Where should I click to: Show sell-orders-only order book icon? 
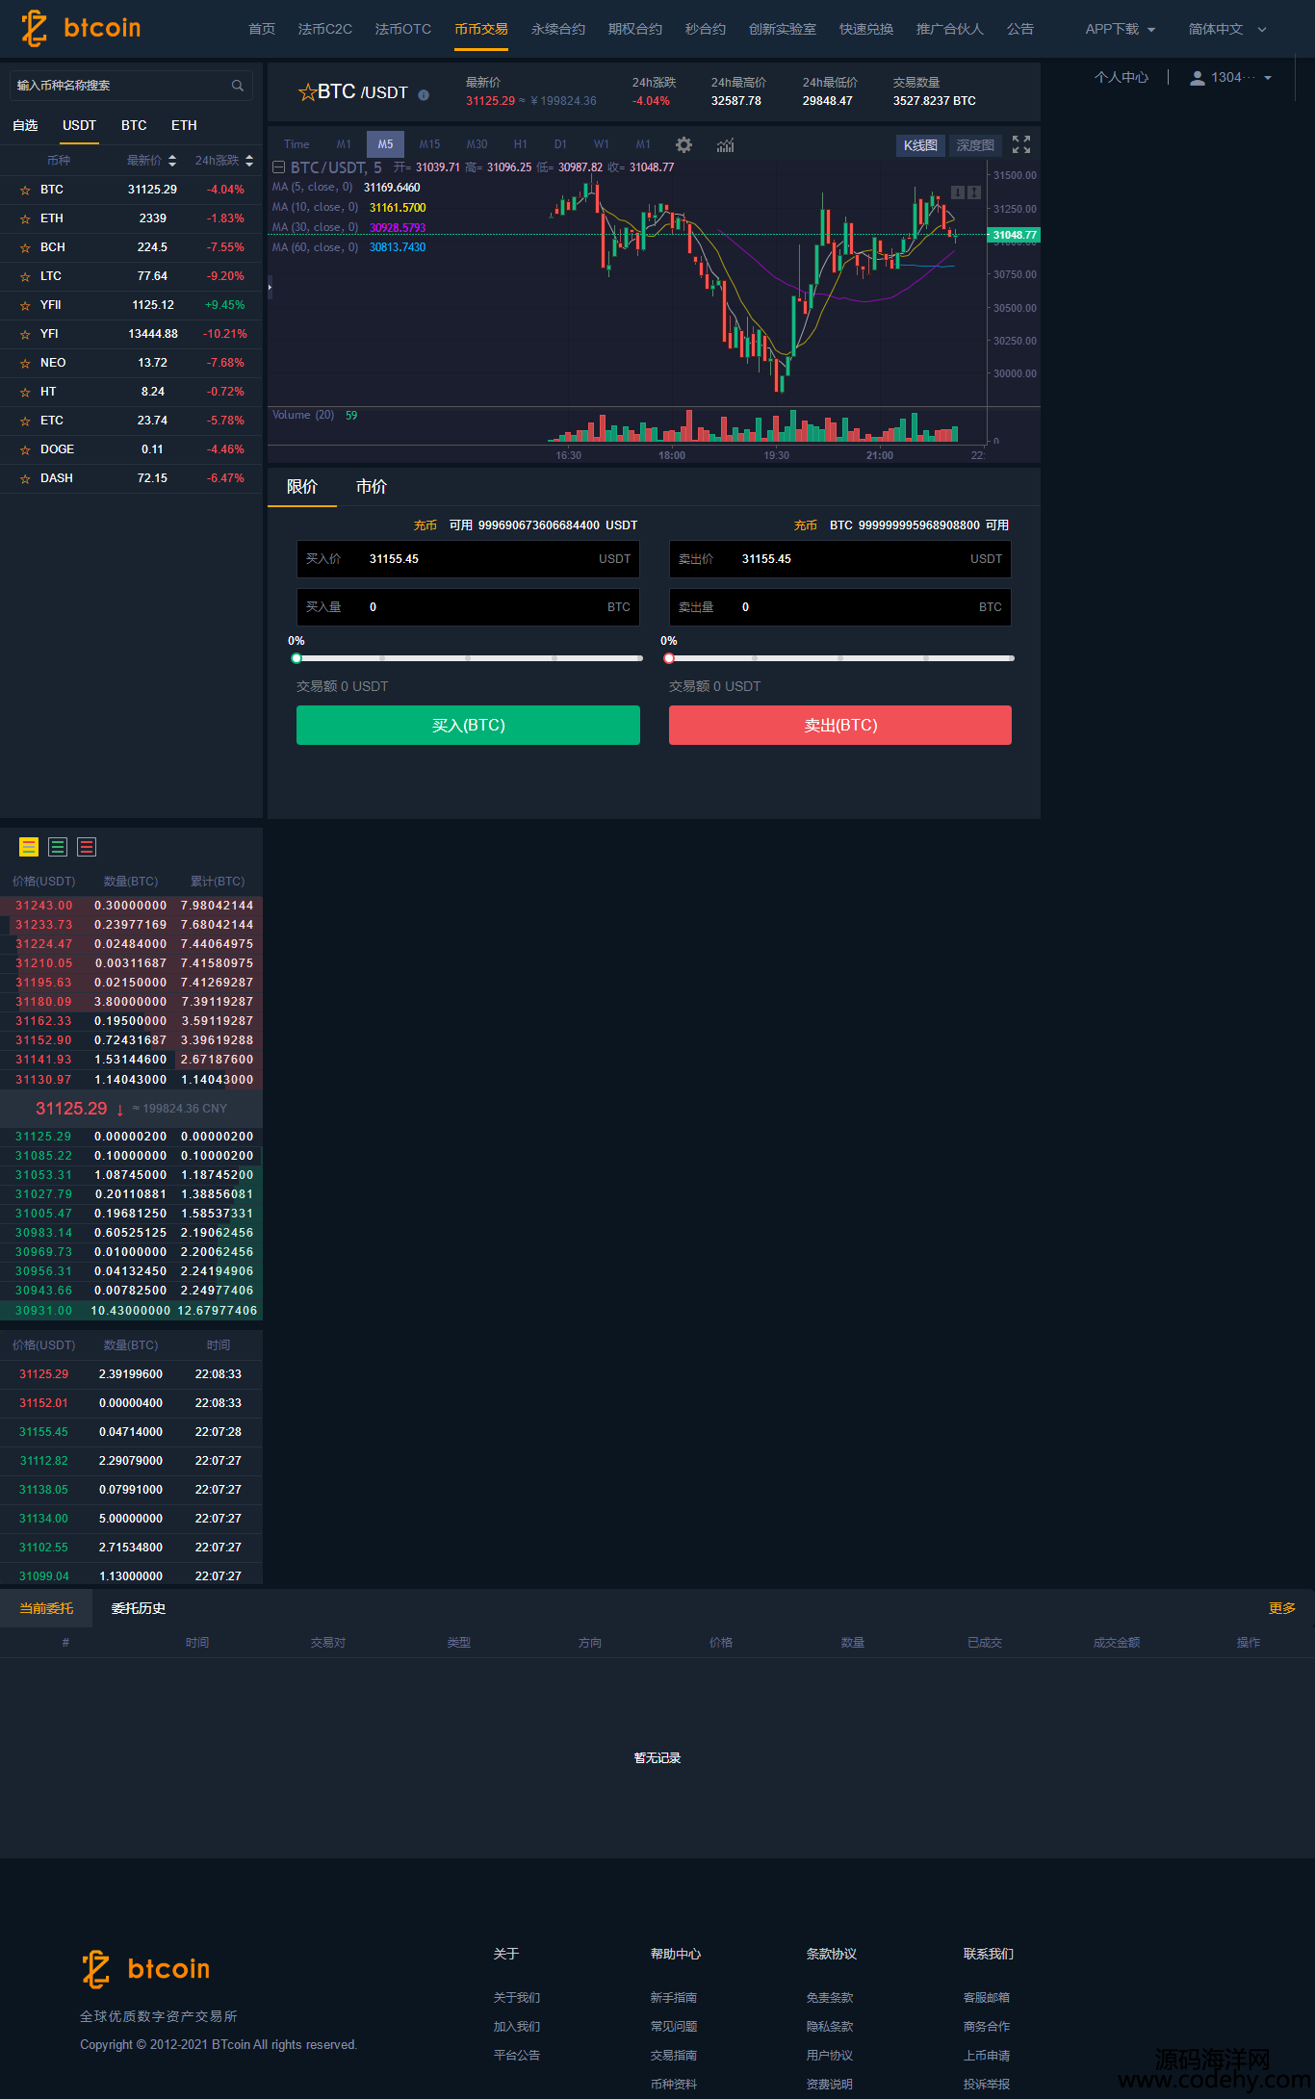87,847
